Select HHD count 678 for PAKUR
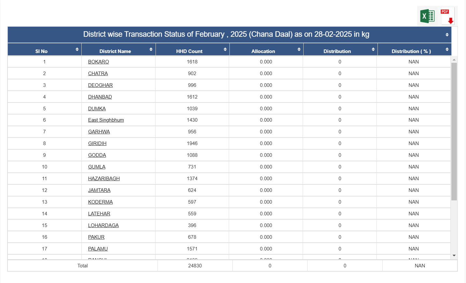This screenshot has width=466, height=283. point(192,237)
